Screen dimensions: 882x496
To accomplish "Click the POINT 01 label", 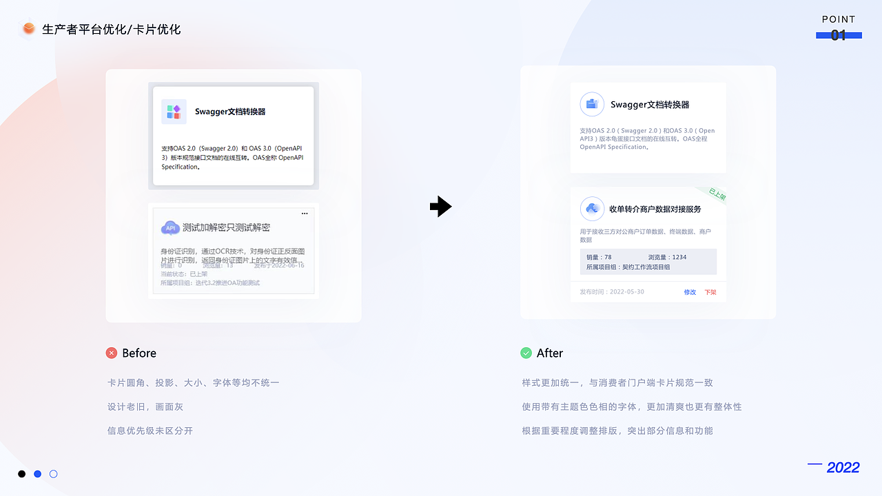I will 839,28.
